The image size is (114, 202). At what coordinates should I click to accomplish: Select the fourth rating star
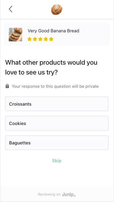pyautogui.click(x=46, y=39)
